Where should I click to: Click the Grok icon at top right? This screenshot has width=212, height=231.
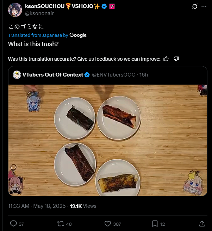point(195,7)
